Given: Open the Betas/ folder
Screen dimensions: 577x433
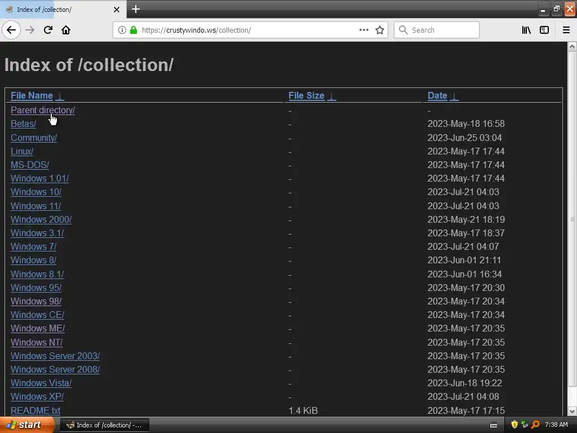Looking at the screenshot, I should coord(24,123).
